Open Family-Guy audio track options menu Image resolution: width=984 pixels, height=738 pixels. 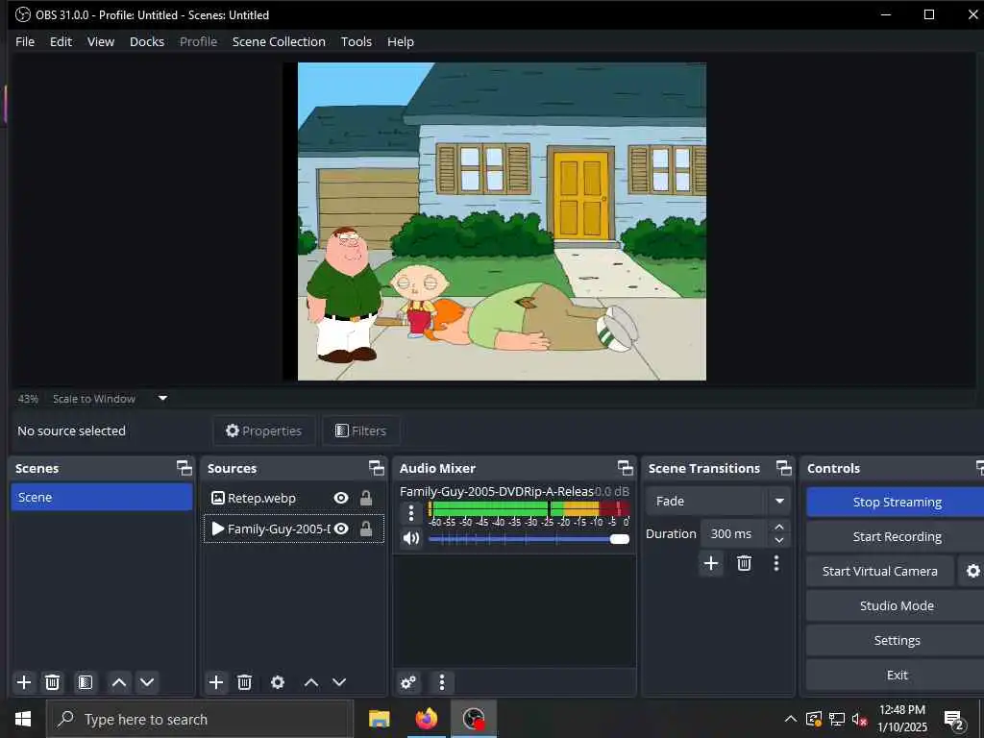point(411,513)
